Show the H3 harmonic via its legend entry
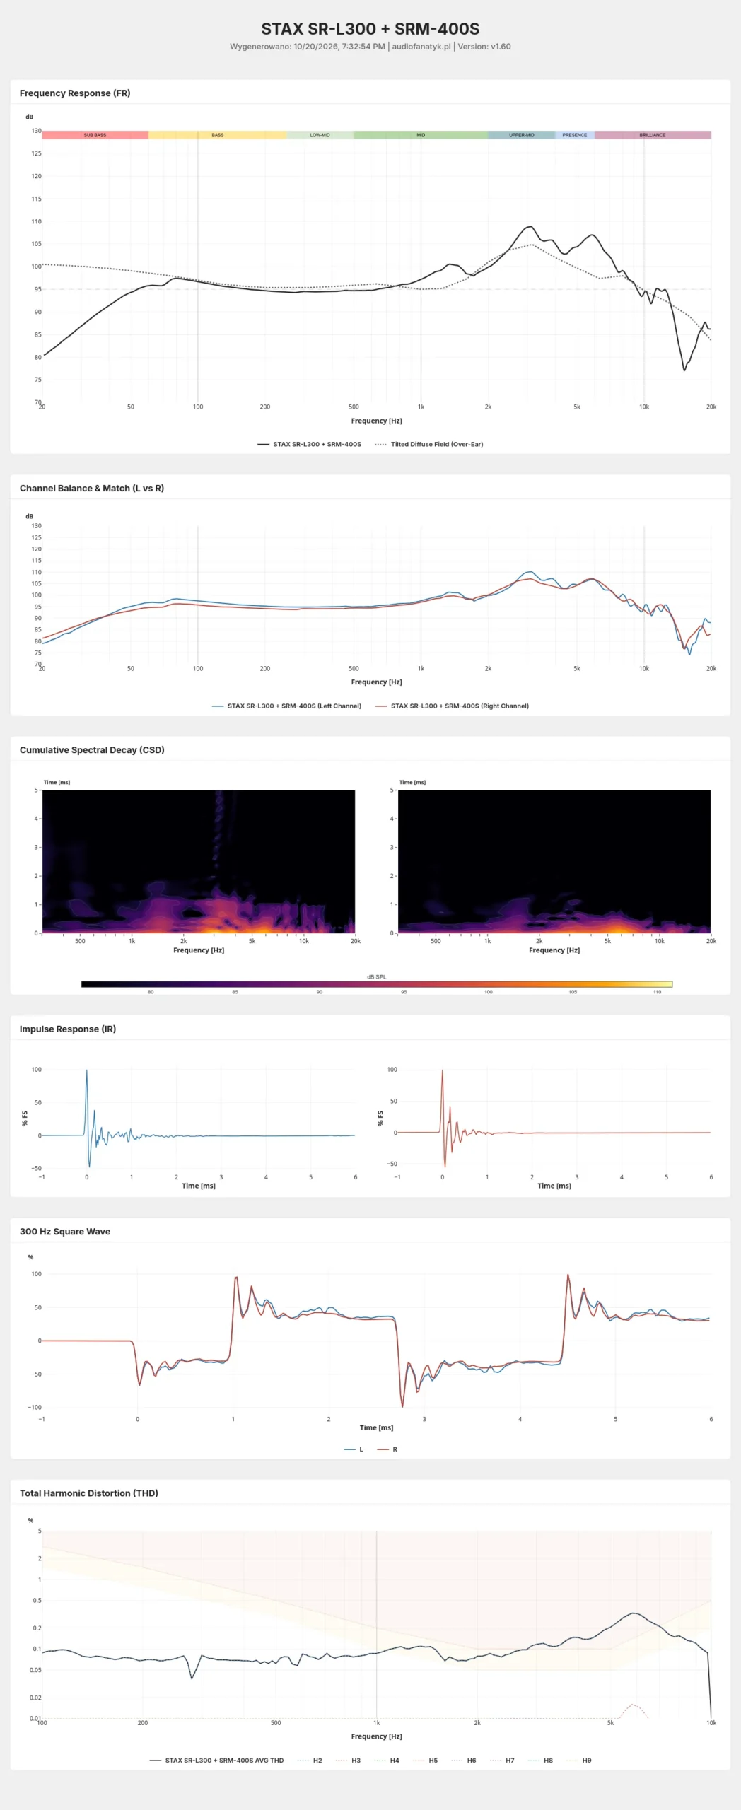 (348, 1761)
